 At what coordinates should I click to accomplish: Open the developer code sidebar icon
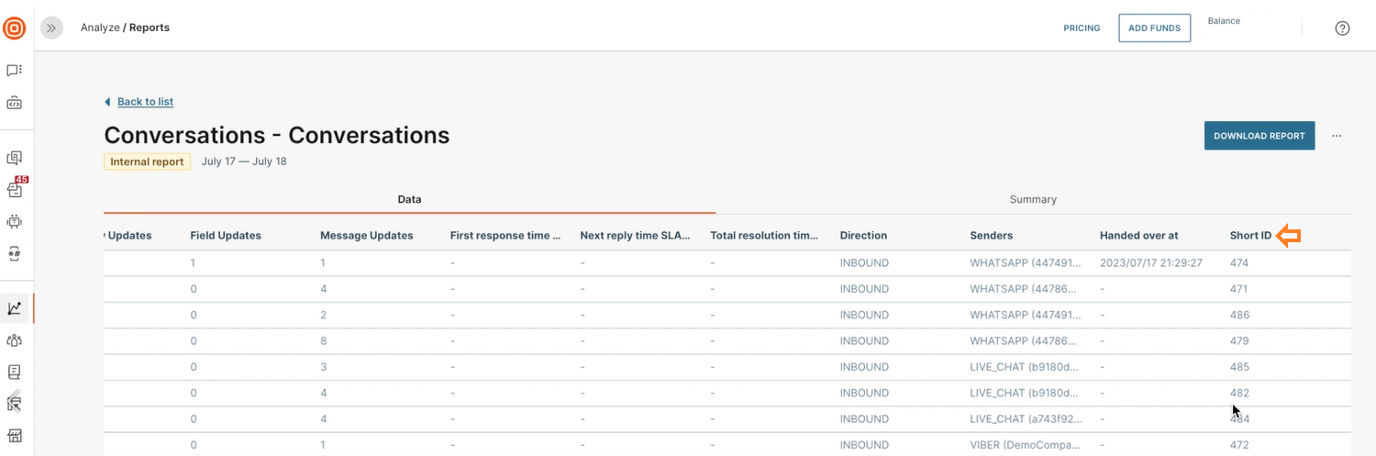point(15,104)
